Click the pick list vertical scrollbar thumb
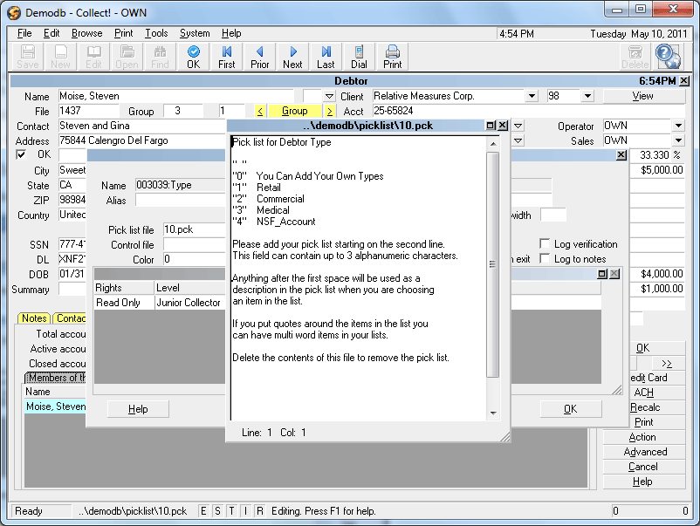The height and width of the screenshot is (526, 700). coord(492,264)
